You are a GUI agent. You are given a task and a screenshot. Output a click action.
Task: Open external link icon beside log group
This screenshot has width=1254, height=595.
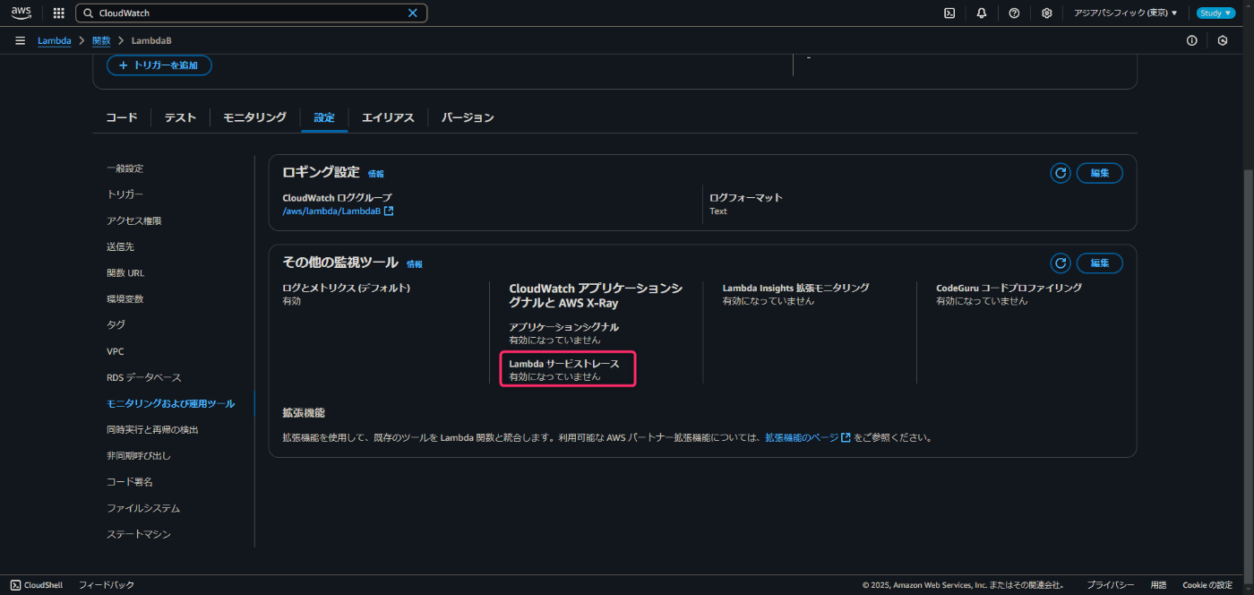pyautogui.click(x=389, y=211)
